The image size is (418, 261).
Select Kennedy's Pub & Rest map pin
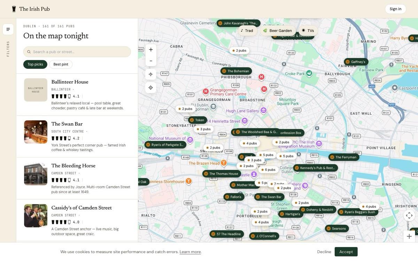coord(316,168)
